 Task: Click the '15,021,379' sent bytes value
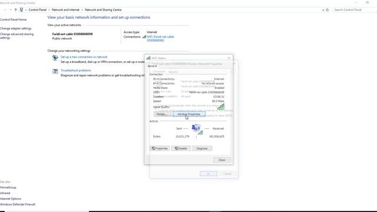(183, 137)
